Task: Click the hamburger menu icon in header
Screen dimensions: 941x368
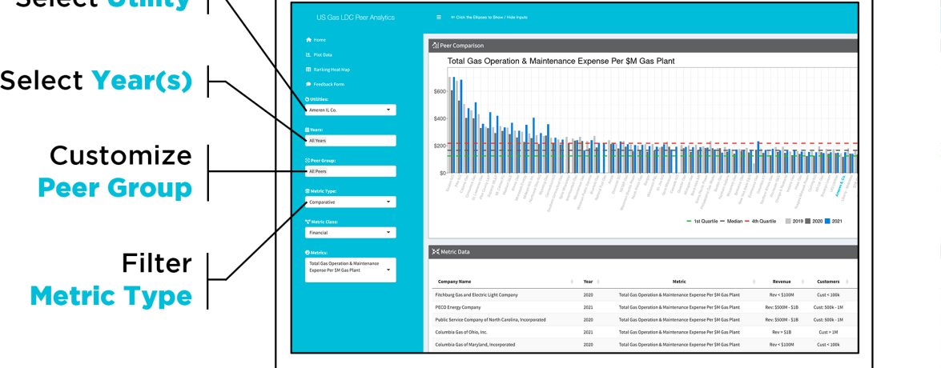Action: point(439,17)
